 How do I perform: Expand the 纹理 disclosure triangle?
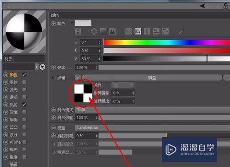click(52, 78)
